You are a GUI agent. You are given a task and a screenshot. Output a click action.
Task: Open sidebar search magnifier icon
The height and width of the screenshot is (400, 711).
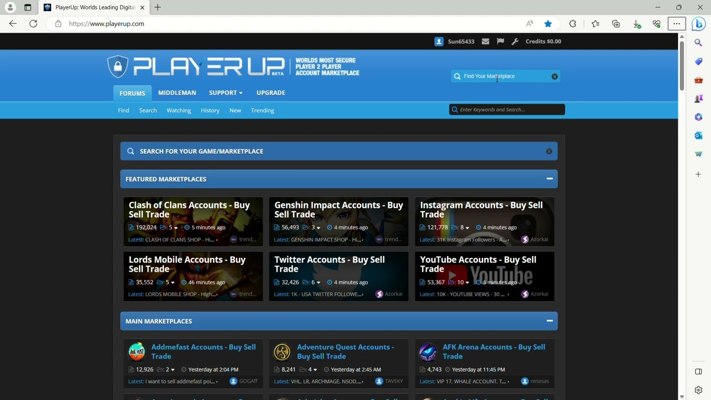(x=698, y=43)
